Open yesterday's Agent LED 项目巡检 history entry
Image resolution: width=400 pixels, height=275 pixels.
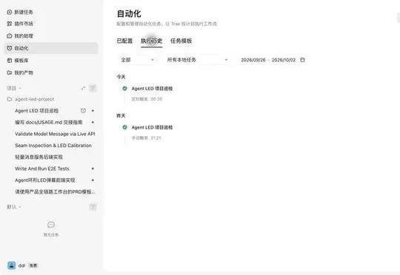152,127
